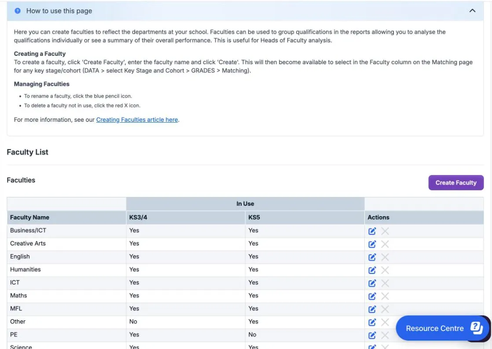Click the Create Faculty button
Image resolution: width=492 pixels, height=349 pixels.
coord(456,183)
